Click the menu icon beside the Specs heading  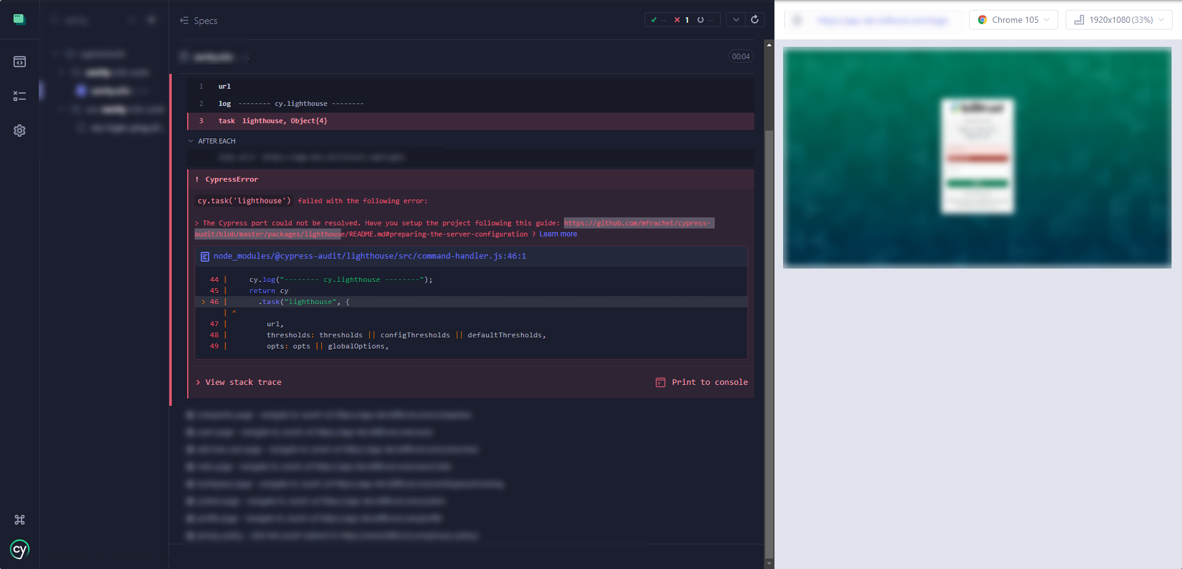(183, 20)
